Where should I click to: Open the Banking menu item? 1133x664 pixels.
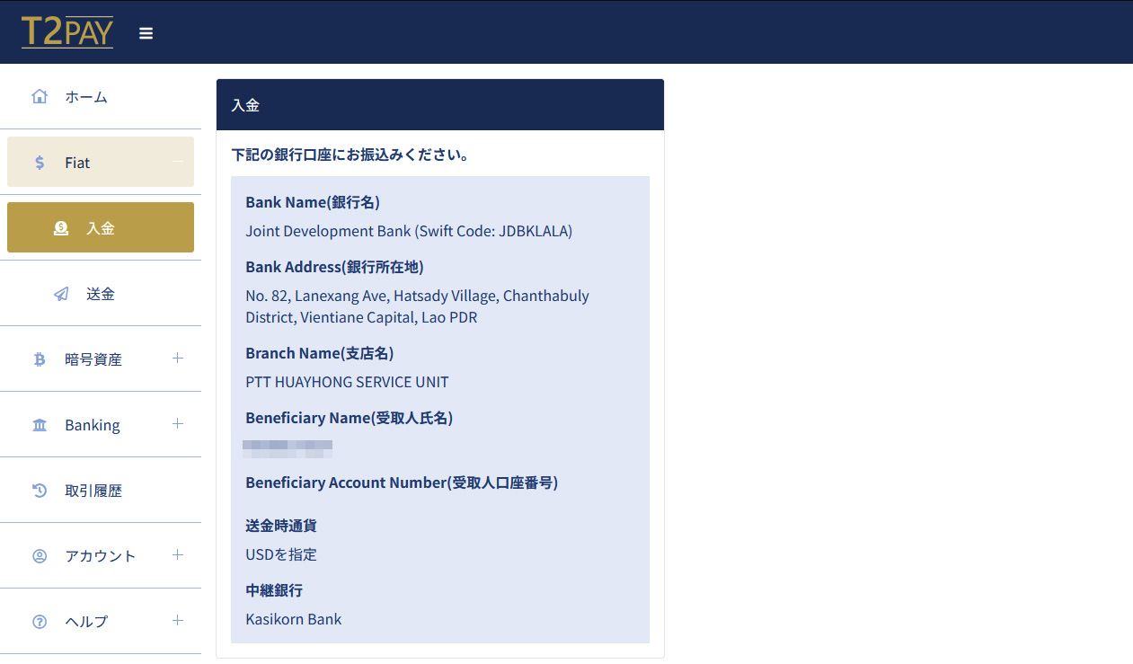[x=101, y=424]
